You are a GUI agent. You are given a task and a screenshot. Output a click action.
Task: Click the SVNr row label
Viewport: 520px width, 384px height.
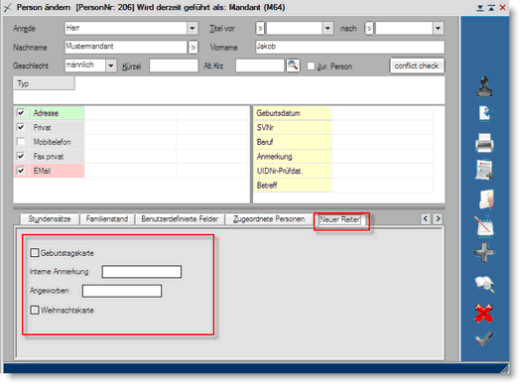point(293,127)
